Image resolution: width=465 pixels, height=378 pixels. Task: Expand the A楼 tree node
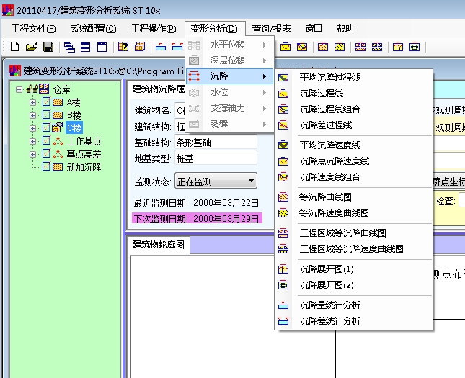32,102
